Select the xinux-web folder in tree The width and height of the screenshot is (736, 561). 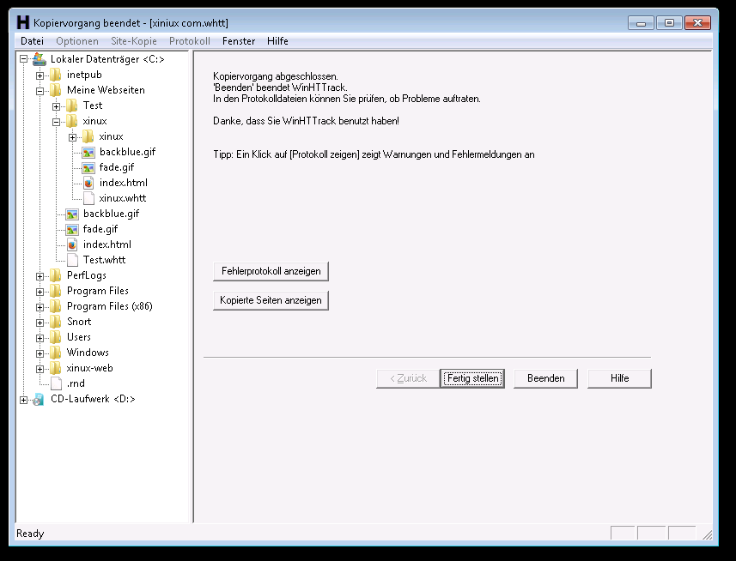(89, 368)
